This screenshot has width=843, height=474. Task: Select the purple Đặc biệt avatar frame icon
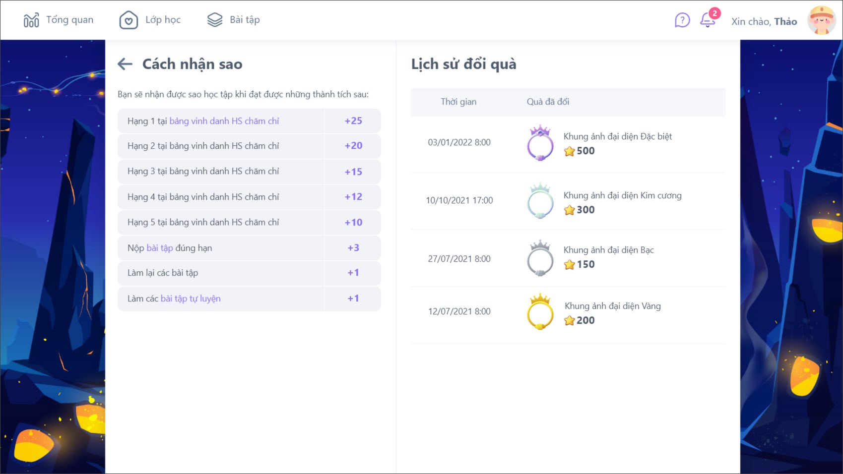pyautogui.click(x=540, y=143)
